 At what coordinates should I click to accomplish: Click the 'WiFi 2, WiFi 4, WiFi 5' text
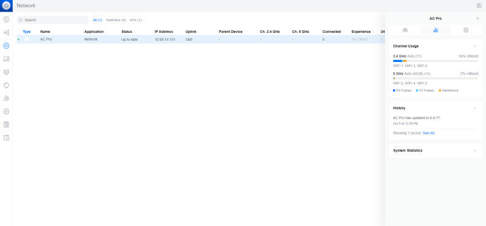tap(410, 83)
